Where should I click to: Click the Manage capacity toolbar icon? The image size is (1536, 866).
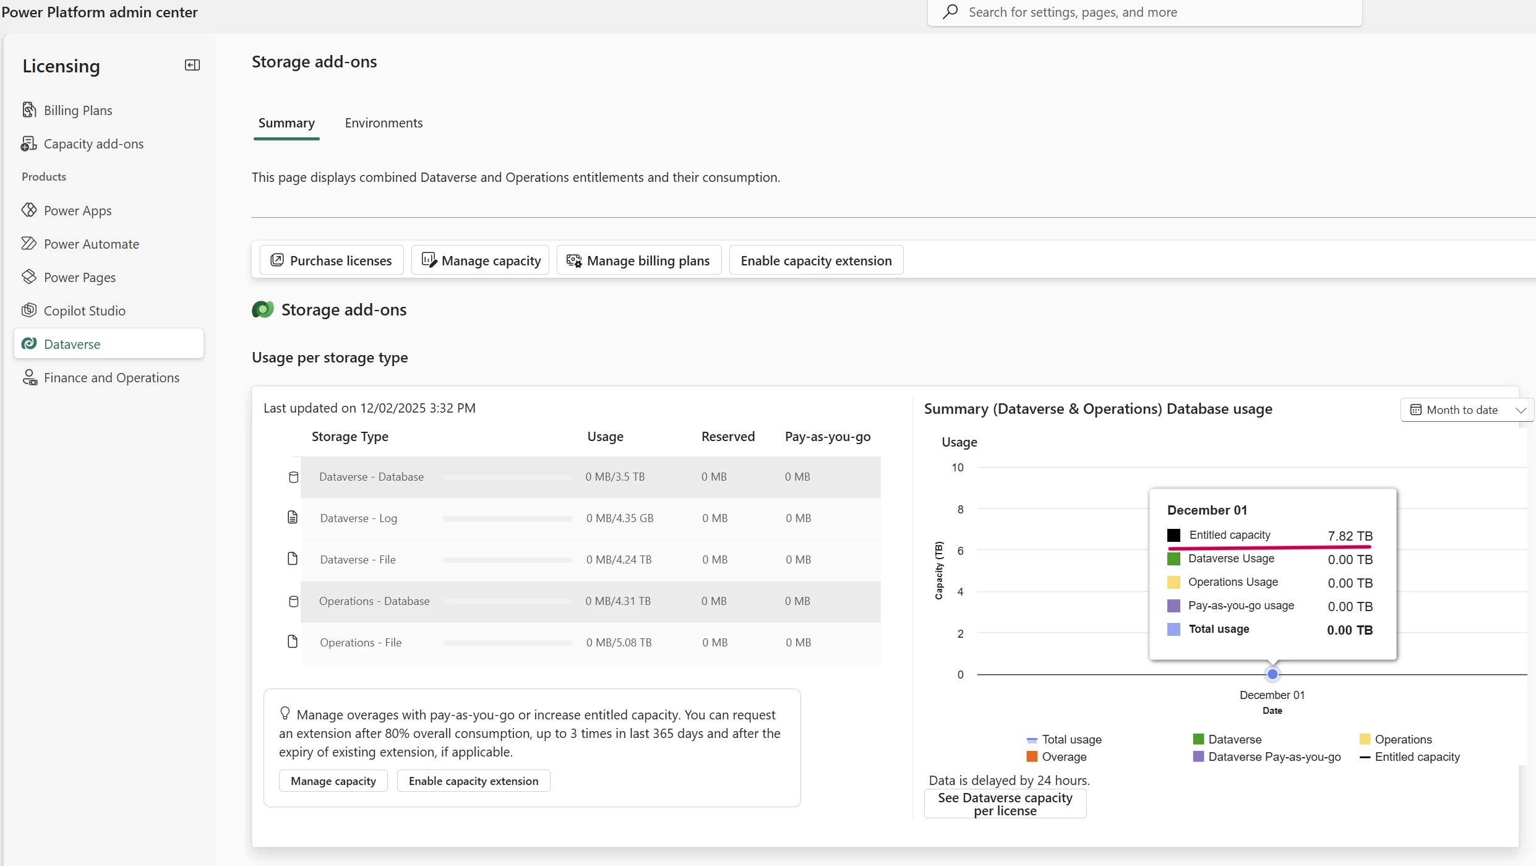click(x=429, y=260)
